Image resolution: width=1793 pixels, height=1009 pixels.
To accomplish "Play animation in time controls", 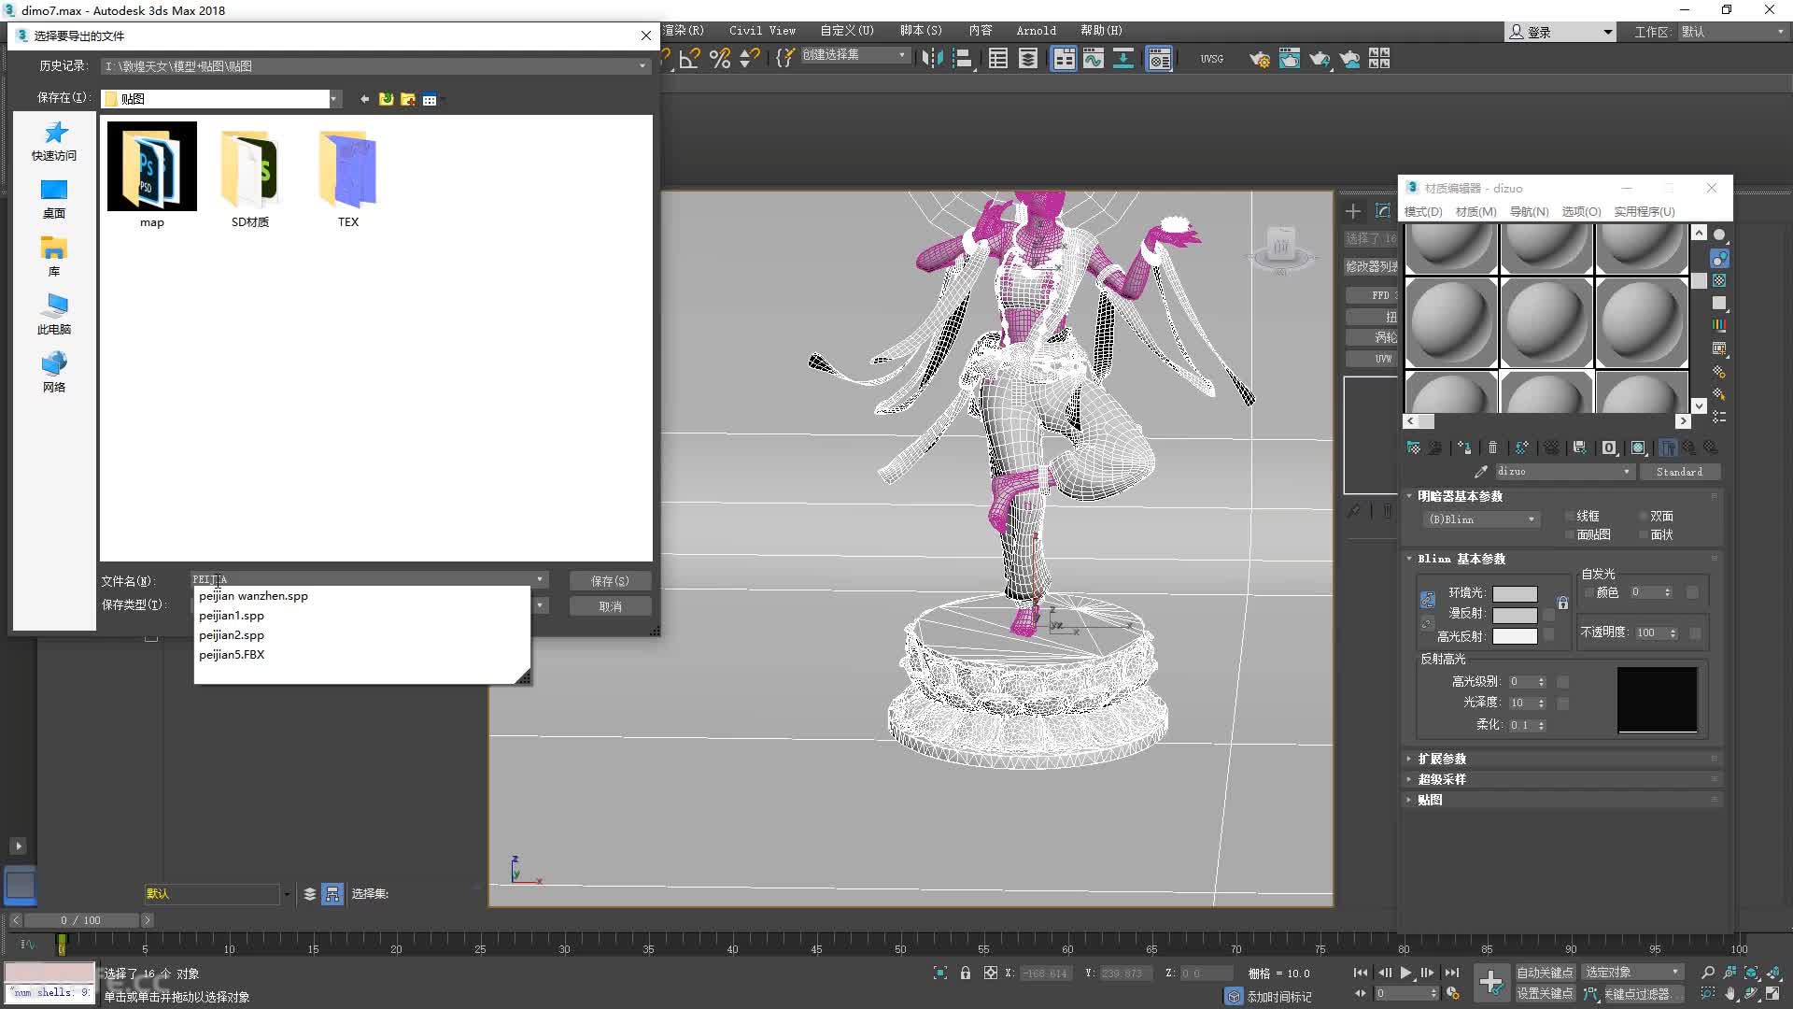I will click(1405, 973).
